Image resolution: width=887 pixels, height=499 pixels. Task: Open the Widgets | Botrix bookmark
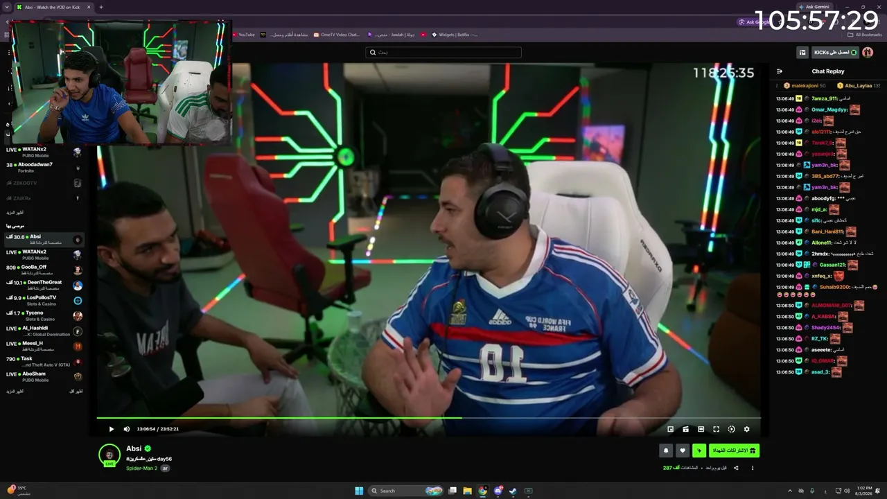tap(455, 35)
